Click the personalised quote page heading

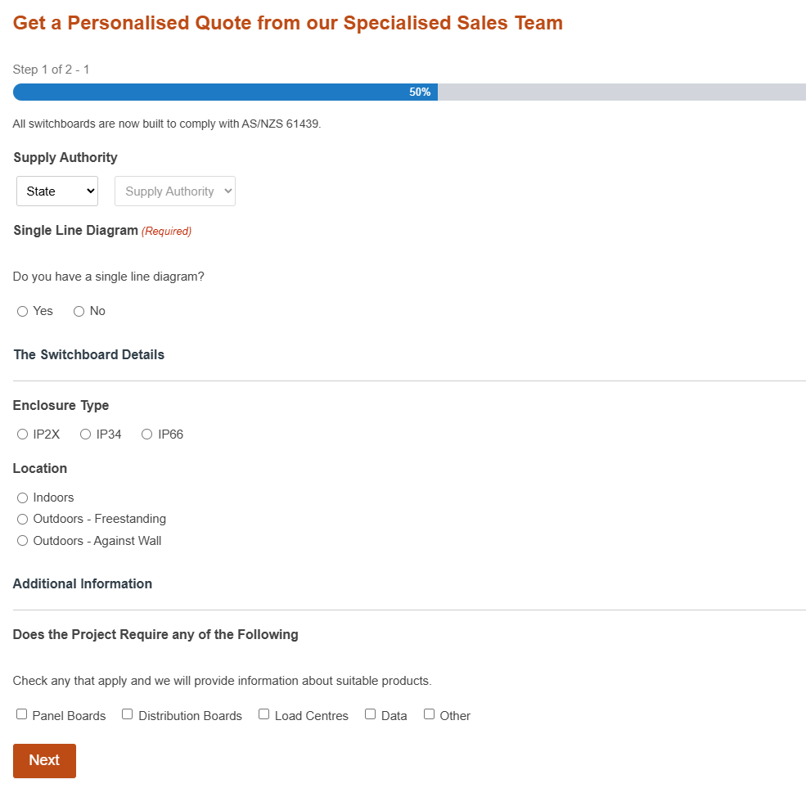pyautogui.click(x=287, y=22)
